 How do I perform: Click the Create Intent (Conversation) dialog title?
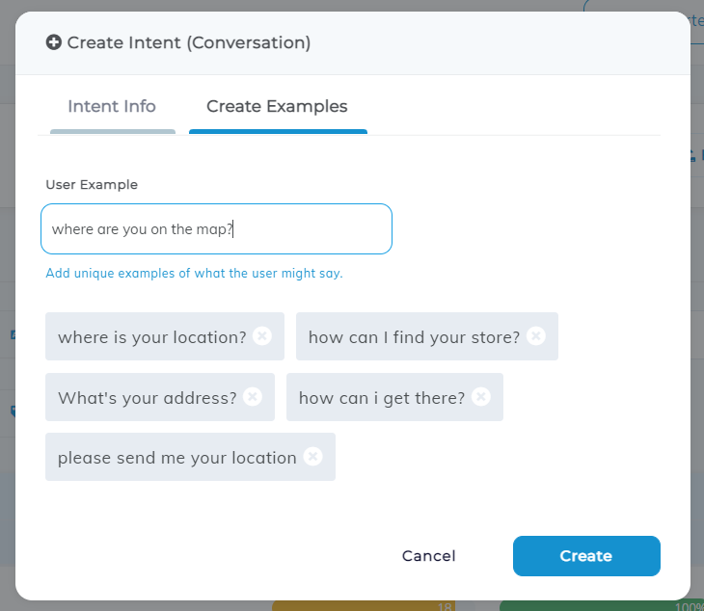coord(189,42)
